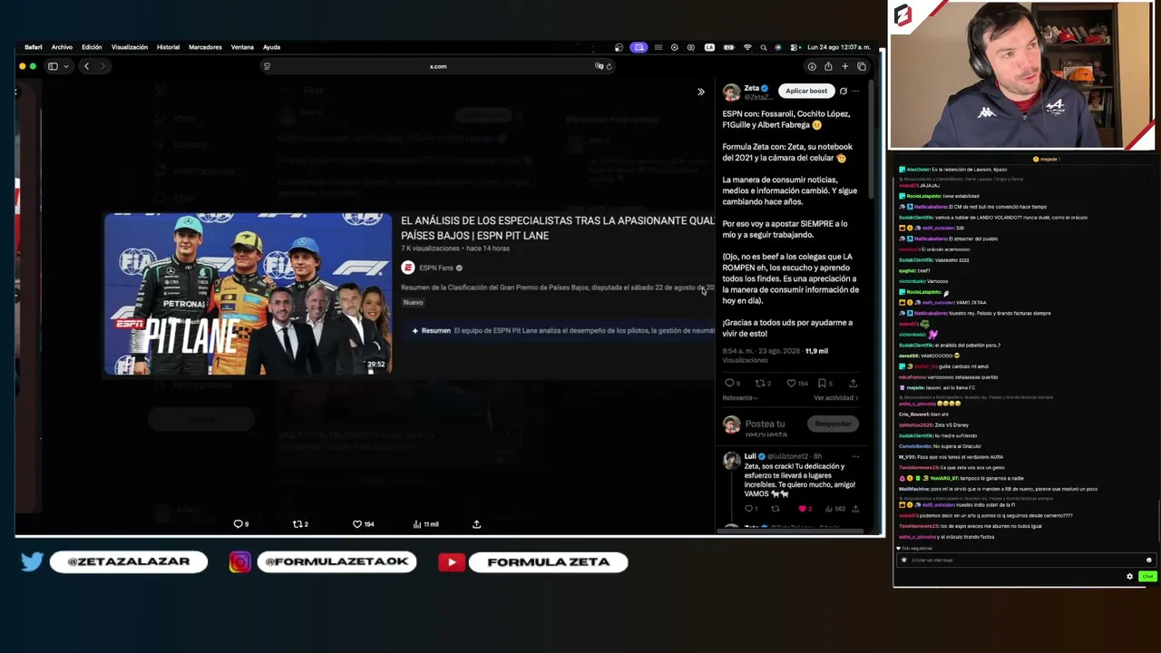This screenshot has height=653, width=1161.
Task: Open the Edición menu
Action: click(x=92, y=47)
